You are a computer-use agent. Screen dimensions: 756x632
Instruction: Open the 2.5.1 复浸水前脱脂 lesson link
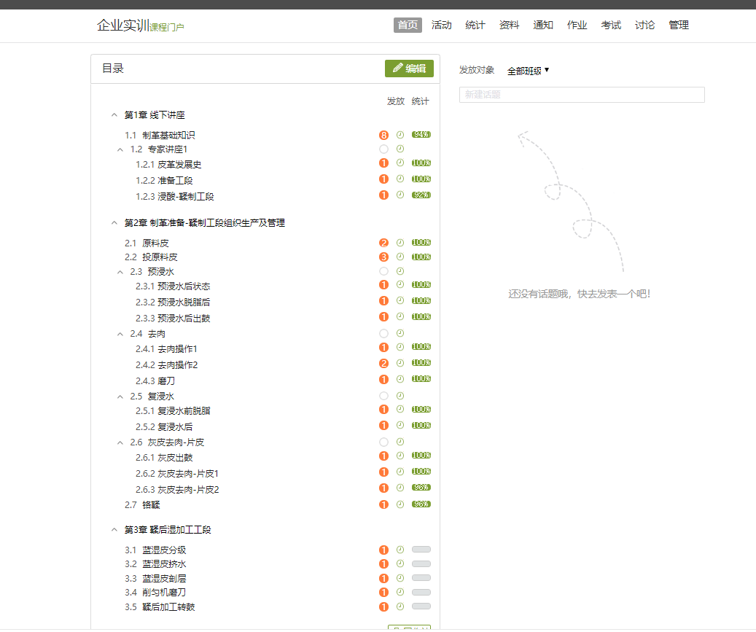[174, 411]
